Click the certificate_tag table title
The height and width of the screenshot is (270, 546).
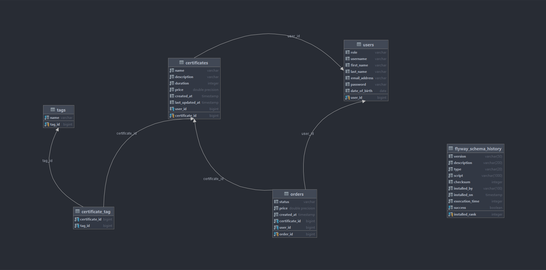coord(96,212)
